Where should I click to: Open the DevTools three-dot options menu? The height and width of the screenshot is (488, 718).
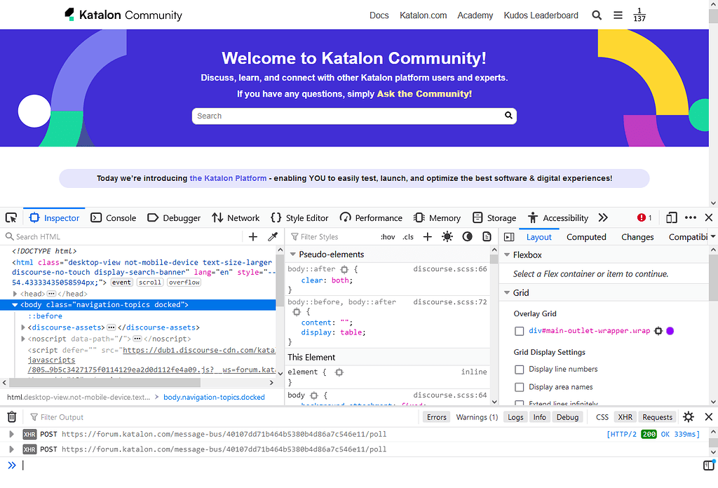(691, 218)
